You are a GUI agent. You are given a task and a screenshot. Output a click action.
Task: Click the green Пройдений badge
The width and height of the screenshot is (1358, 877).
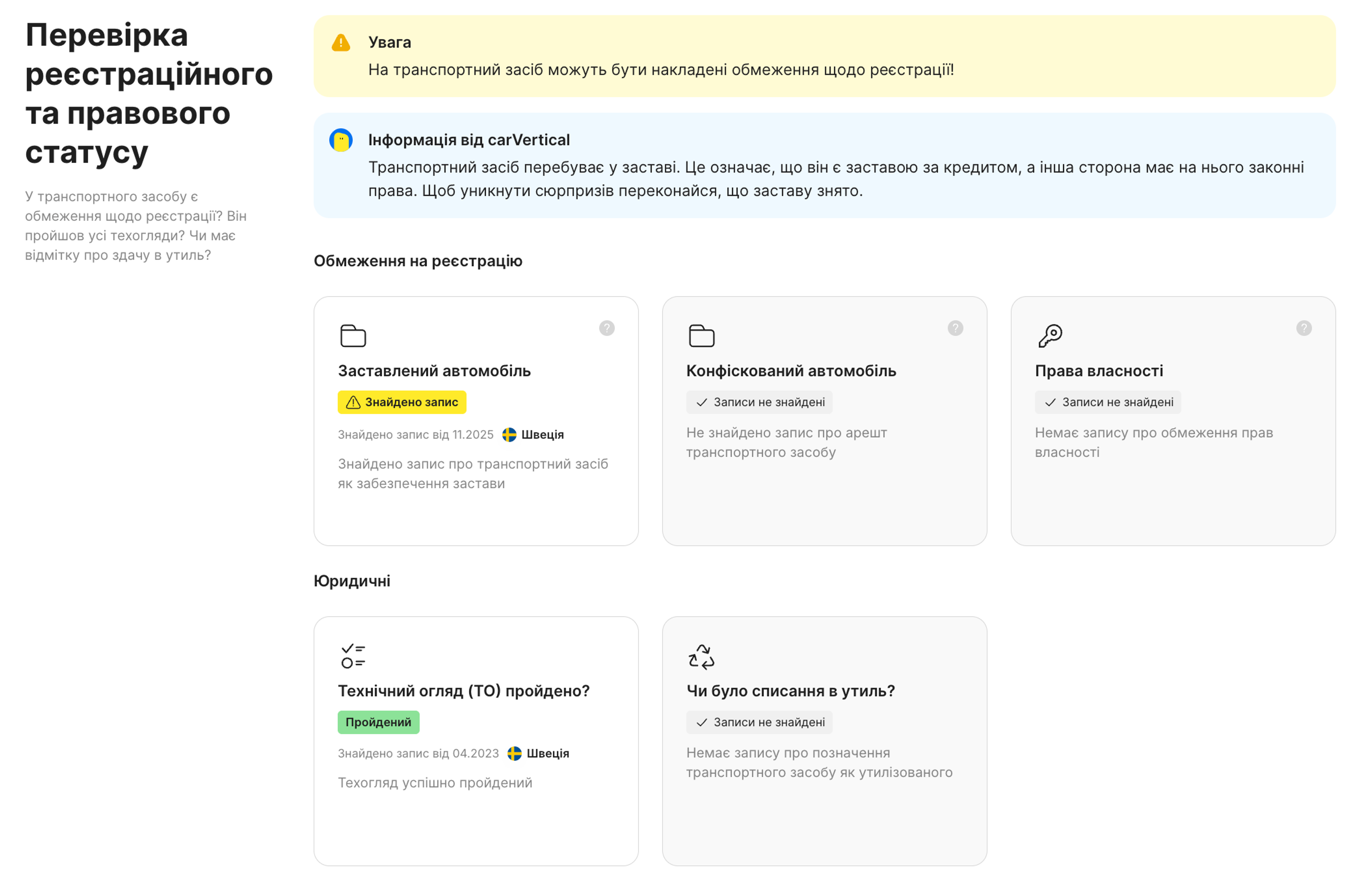(378, 722)
